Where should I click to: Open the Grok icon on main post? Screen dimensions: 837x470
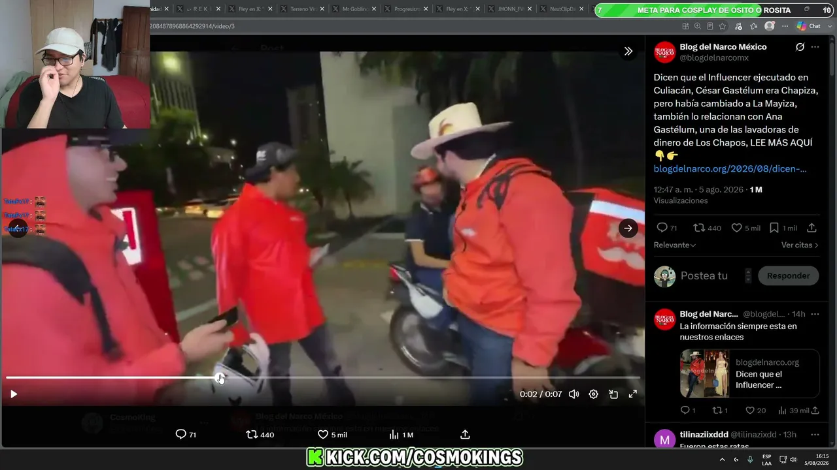[x=800, y=47]
